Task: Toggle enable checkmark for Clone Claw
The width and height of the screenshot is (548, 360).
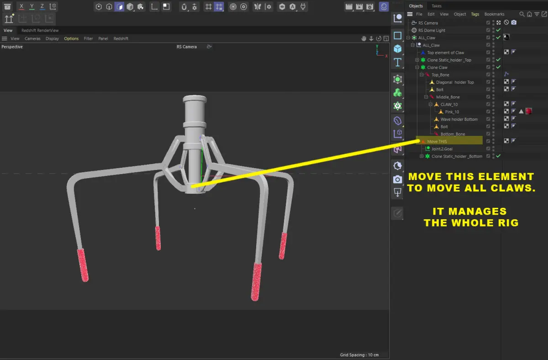Action: [x=499, y=67]
